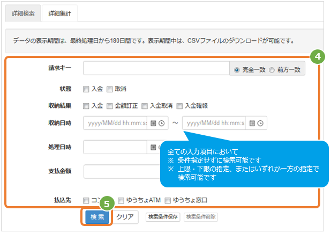The height and width of the screenshot is (233, 331).
Task: Check the 金額訂正 checkbox
Action: 110,106
